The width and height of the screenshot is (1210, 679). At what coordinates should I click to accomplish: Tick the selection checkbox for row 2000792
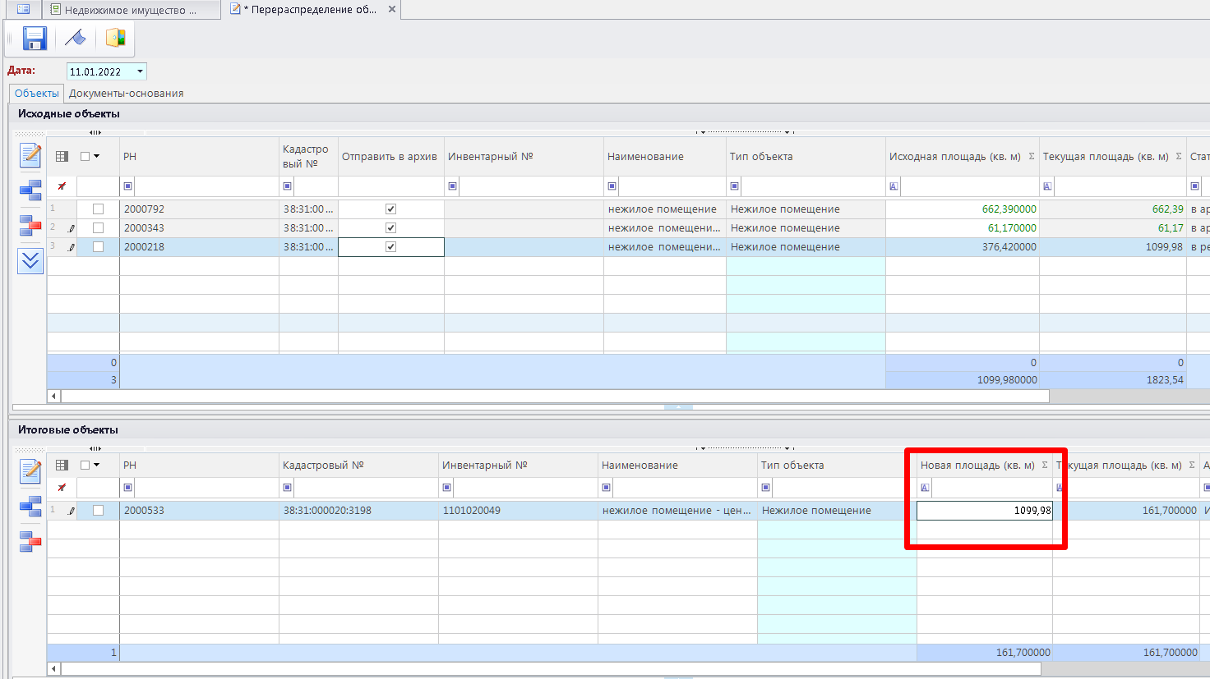(x=98, y=209)
